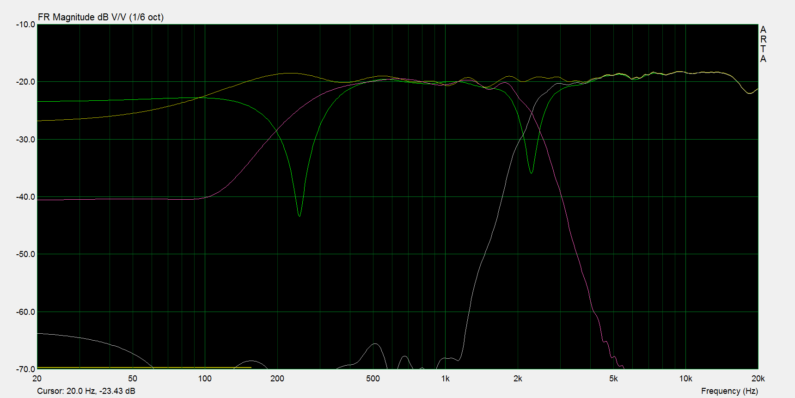Click the vertical ARTA logo text
The height and width of the screenshot is (398, 795).
pyautogui.click(x=763, y=44)
